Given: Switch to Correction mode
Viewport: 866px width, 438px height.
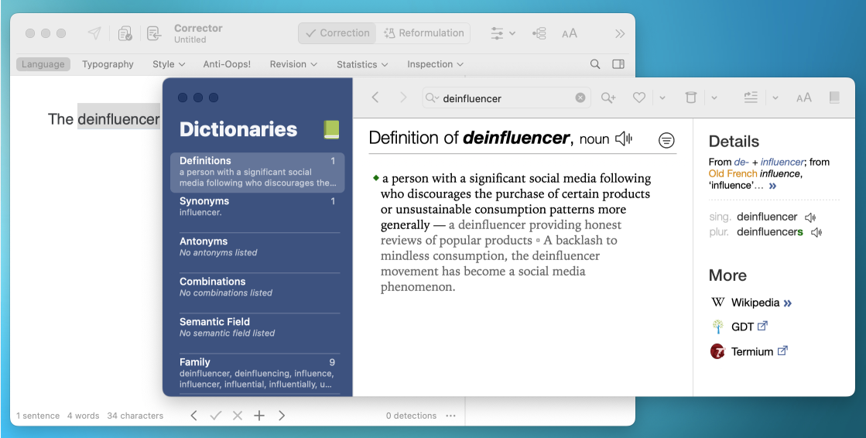Looking at the screenshot, I should coord(337,33).
